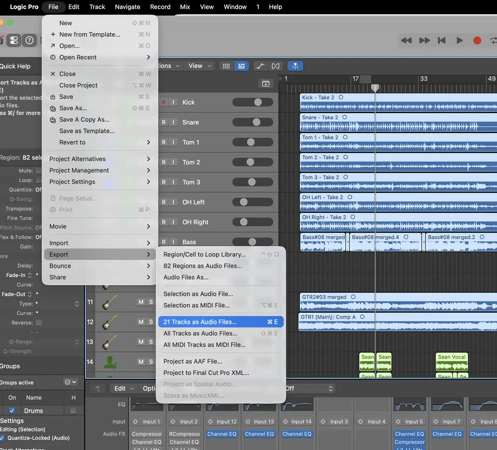Click the Fade-In stepper arrows
Viewport: 497px width, 450px height.
tap(29, 275)
